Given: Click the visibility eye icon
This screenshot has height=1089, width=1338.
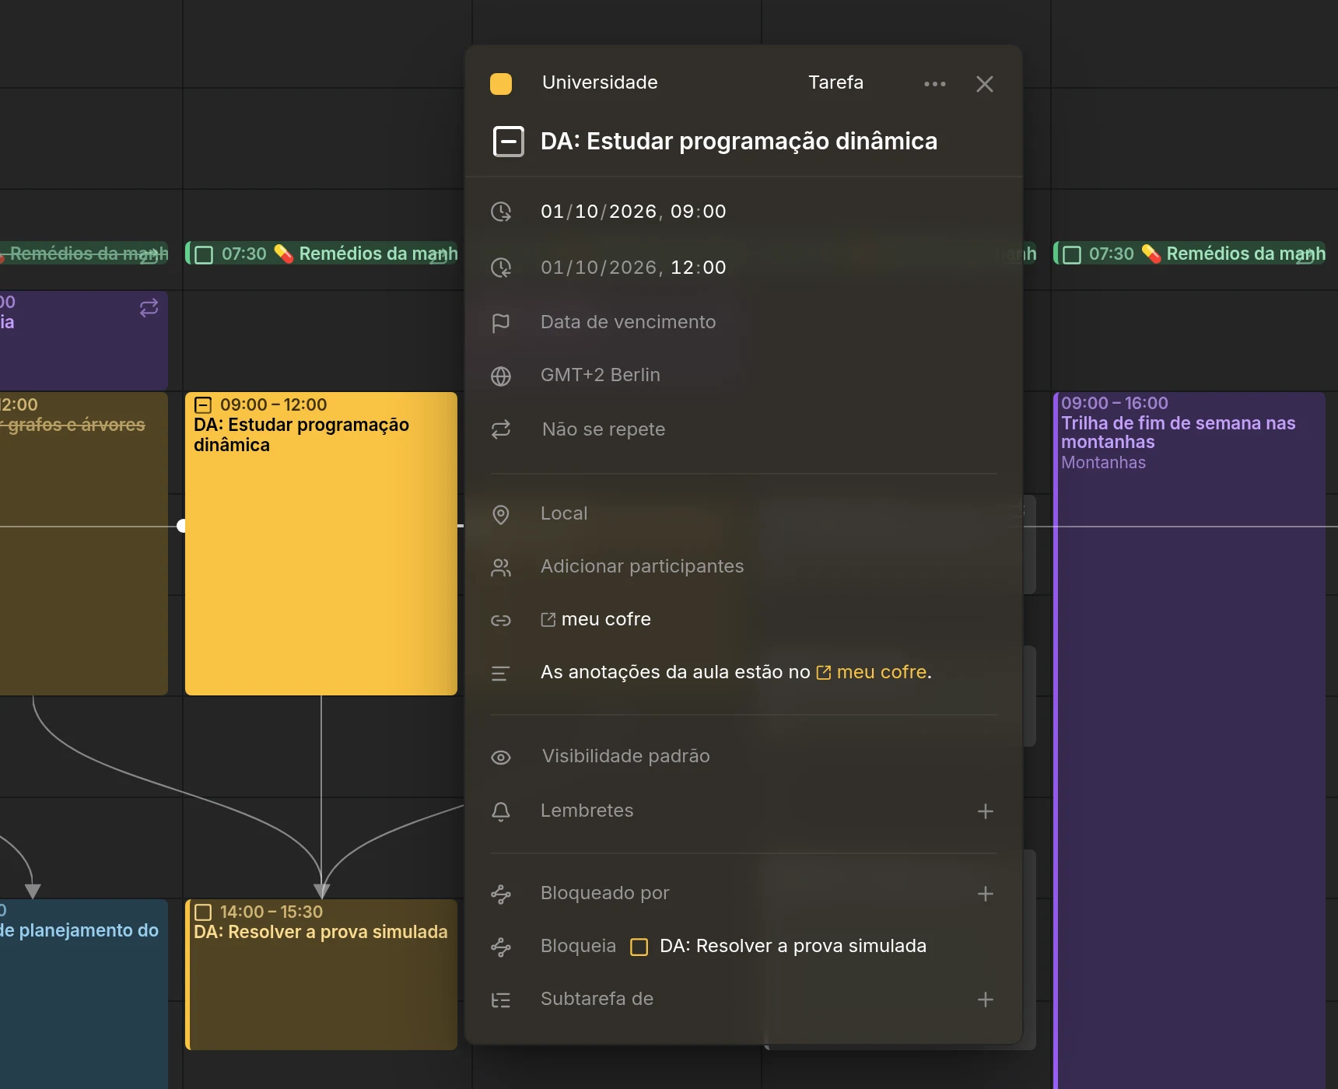Looking at the screenshot, I should click(501, 757).
